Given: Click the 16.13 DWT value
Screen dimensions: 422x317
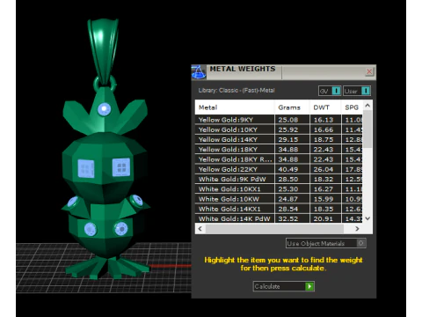Looking at the screenshot, I should [x=324, y=120].
